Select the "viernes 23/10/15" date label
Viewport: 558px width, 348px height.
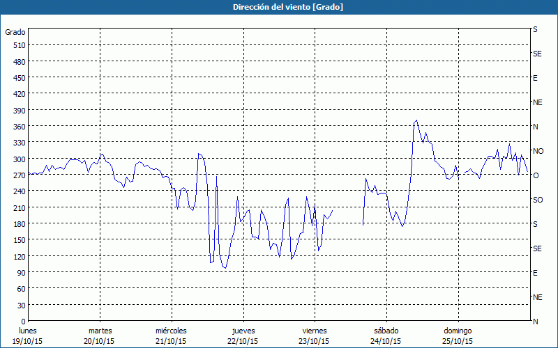(x=314, y=336)
